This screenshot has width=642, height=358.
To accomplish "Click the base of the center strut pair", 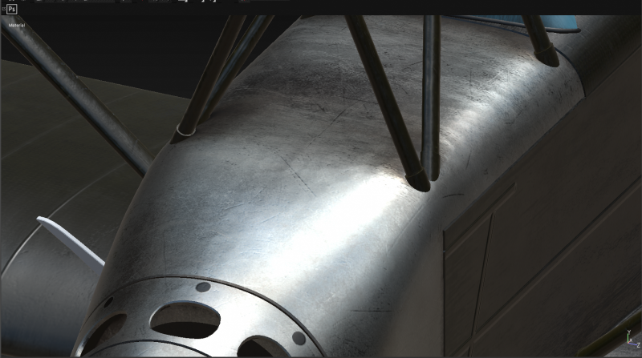I will (x=423, y=176).
